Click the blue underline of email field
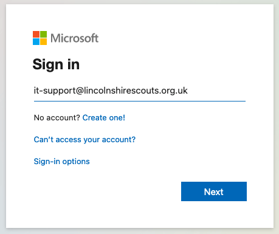This screenshot has height=234, width=279. click(x=140, y=101)
